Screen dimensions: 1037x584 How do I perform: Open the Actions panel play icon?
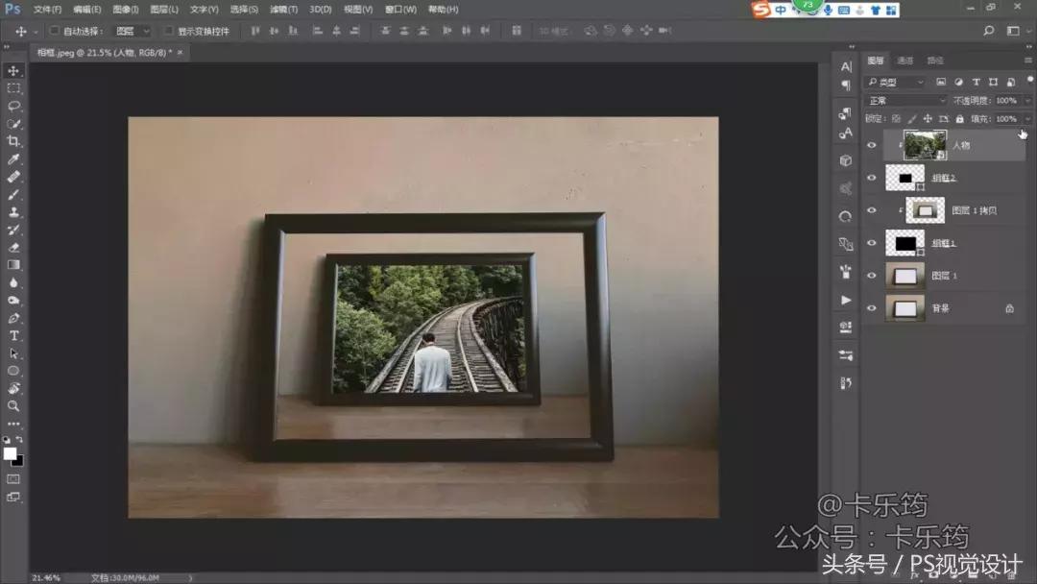coord(846,300)
